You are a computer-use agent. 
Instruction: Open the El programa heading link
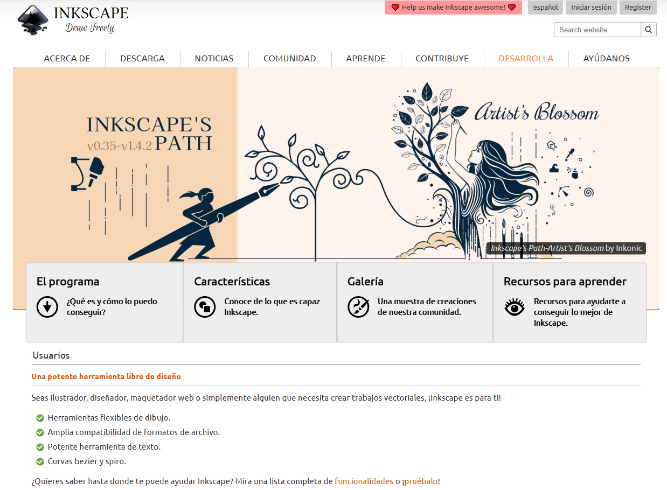click(68, 282)
